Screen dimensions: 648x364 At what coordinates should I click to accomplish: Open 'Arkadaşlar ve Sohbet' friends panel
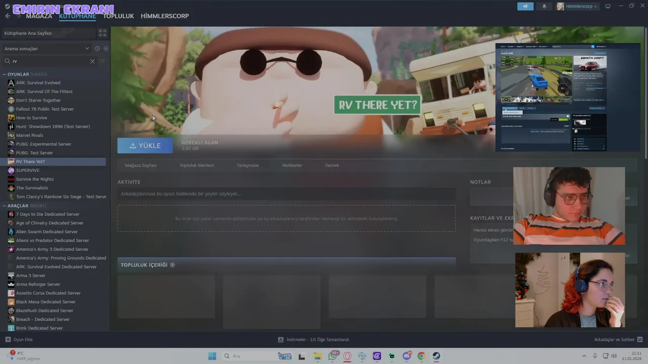point(618,340)
